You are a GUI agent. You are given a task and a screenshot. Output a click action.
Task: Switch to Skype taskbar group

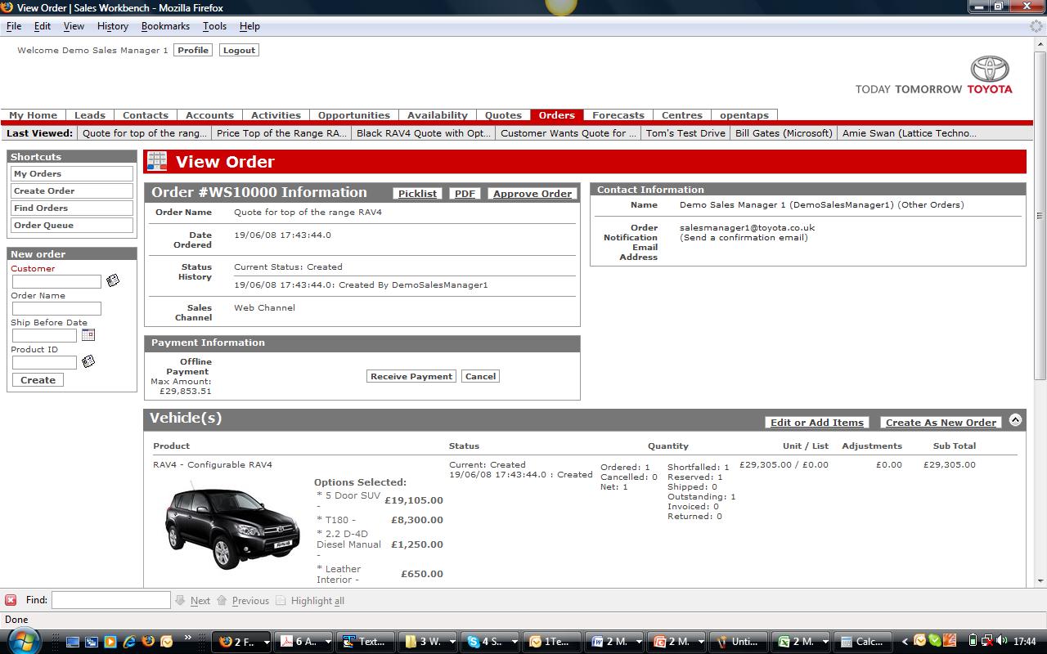490,642
